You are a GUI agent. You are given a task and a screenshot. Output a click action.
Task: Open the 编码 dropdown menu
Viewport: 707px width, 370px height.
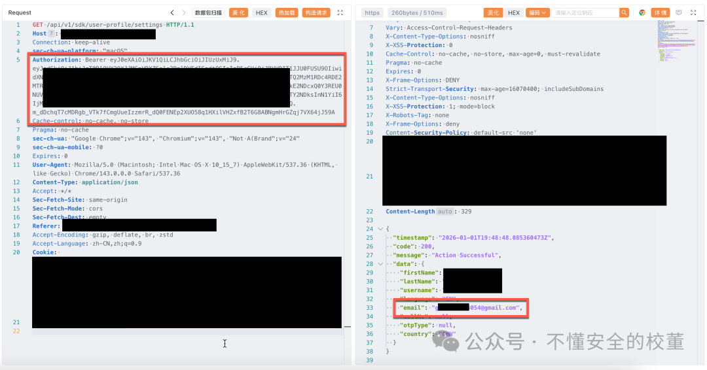pyautogui.click(x=537, y=12)
